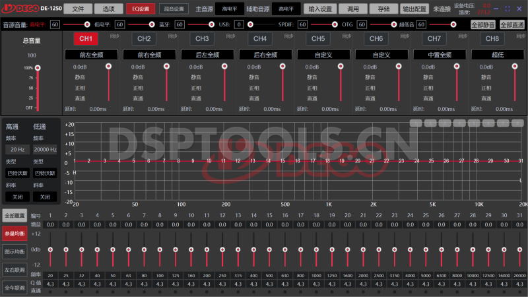Toggle the '图示均衡' graphic EQ mode
Screen dimensions: 528x297
click(15, 251)
